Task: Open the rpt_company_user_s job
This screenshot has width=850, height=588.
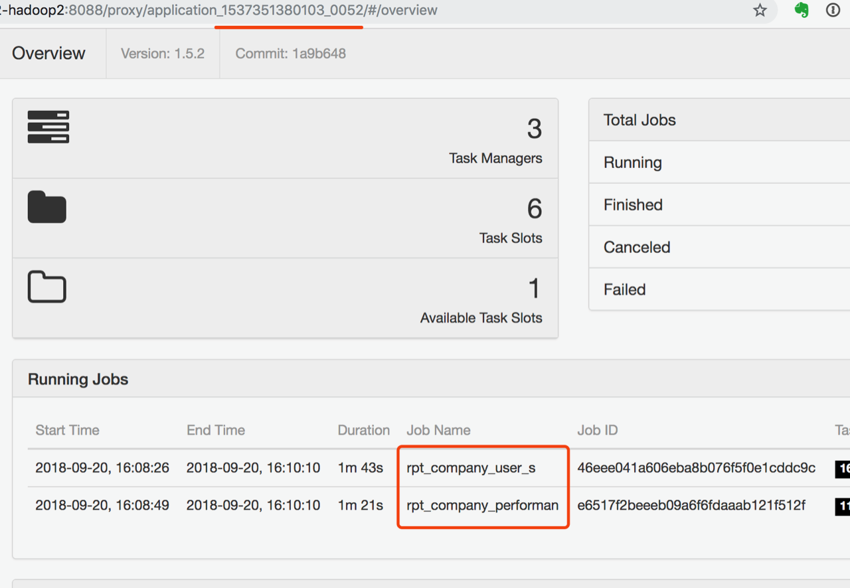Action: tap(471, 468)
